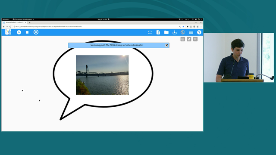The image size is (276, 155).
Task: Stop the music with the Stop button
Action: click(27, 32)
